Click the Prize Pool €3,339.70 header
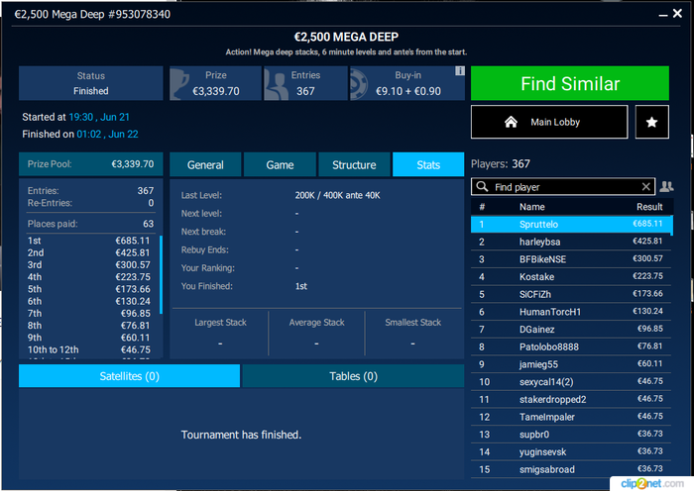The image size is (694, 491). coord(91,164)
